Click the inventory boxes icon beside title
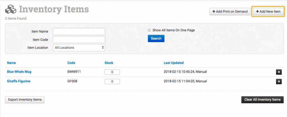 pos(10,10)
